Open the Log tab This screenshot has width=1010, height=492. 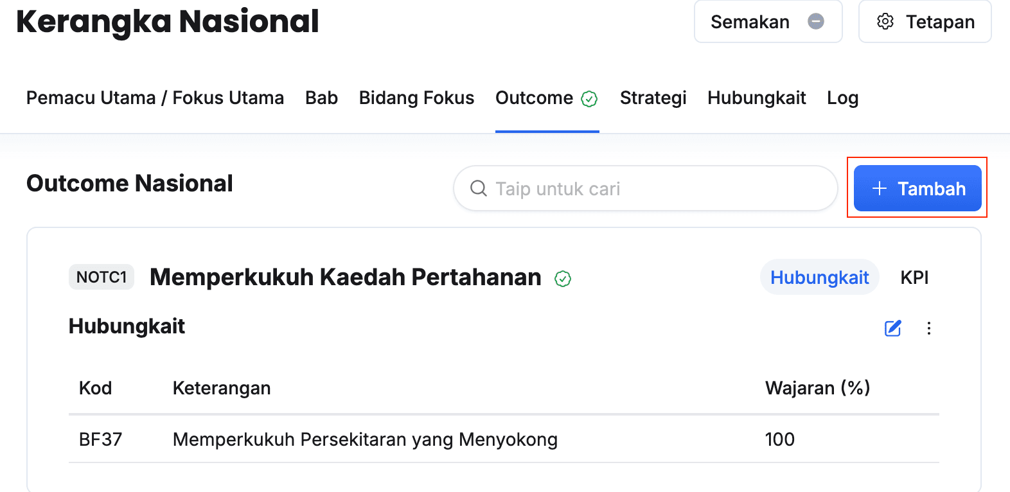pyautogui.click(x=842, y=98)
